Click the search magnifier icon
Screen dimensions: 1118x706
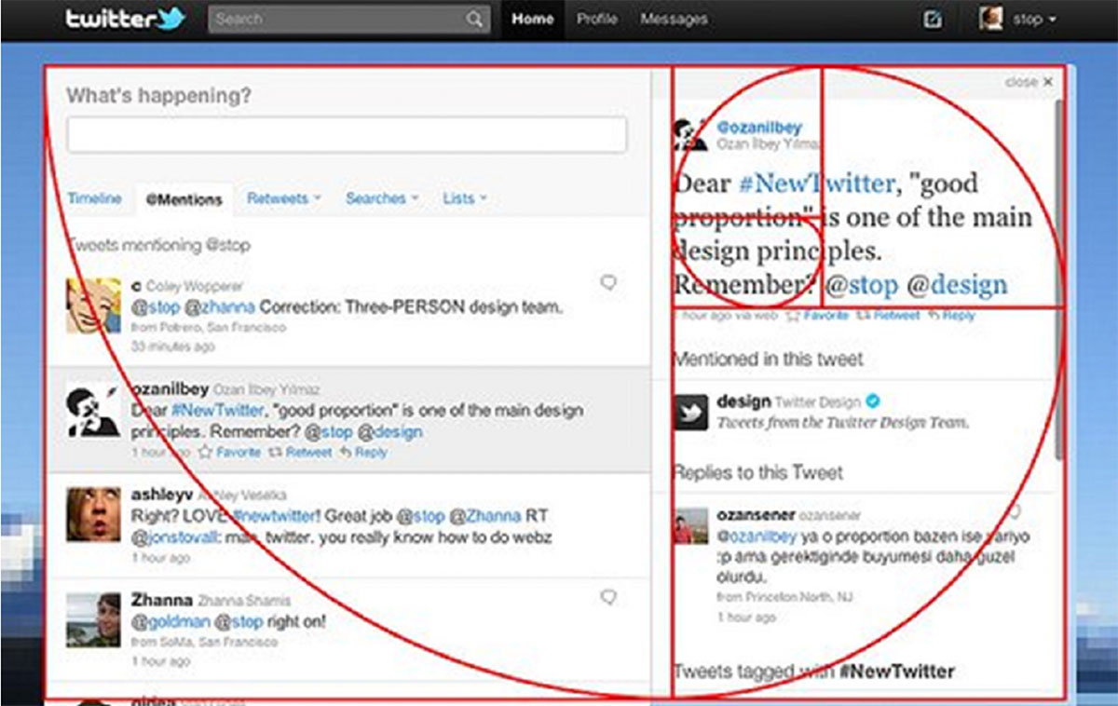pos(475,20)
